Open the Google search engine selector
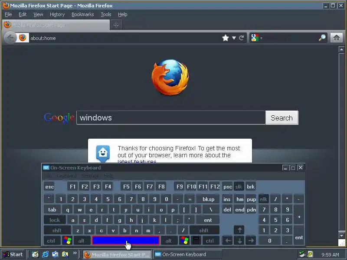Image resolution: width=347 pixels, height=260 pixels. (x=256, y=38)
